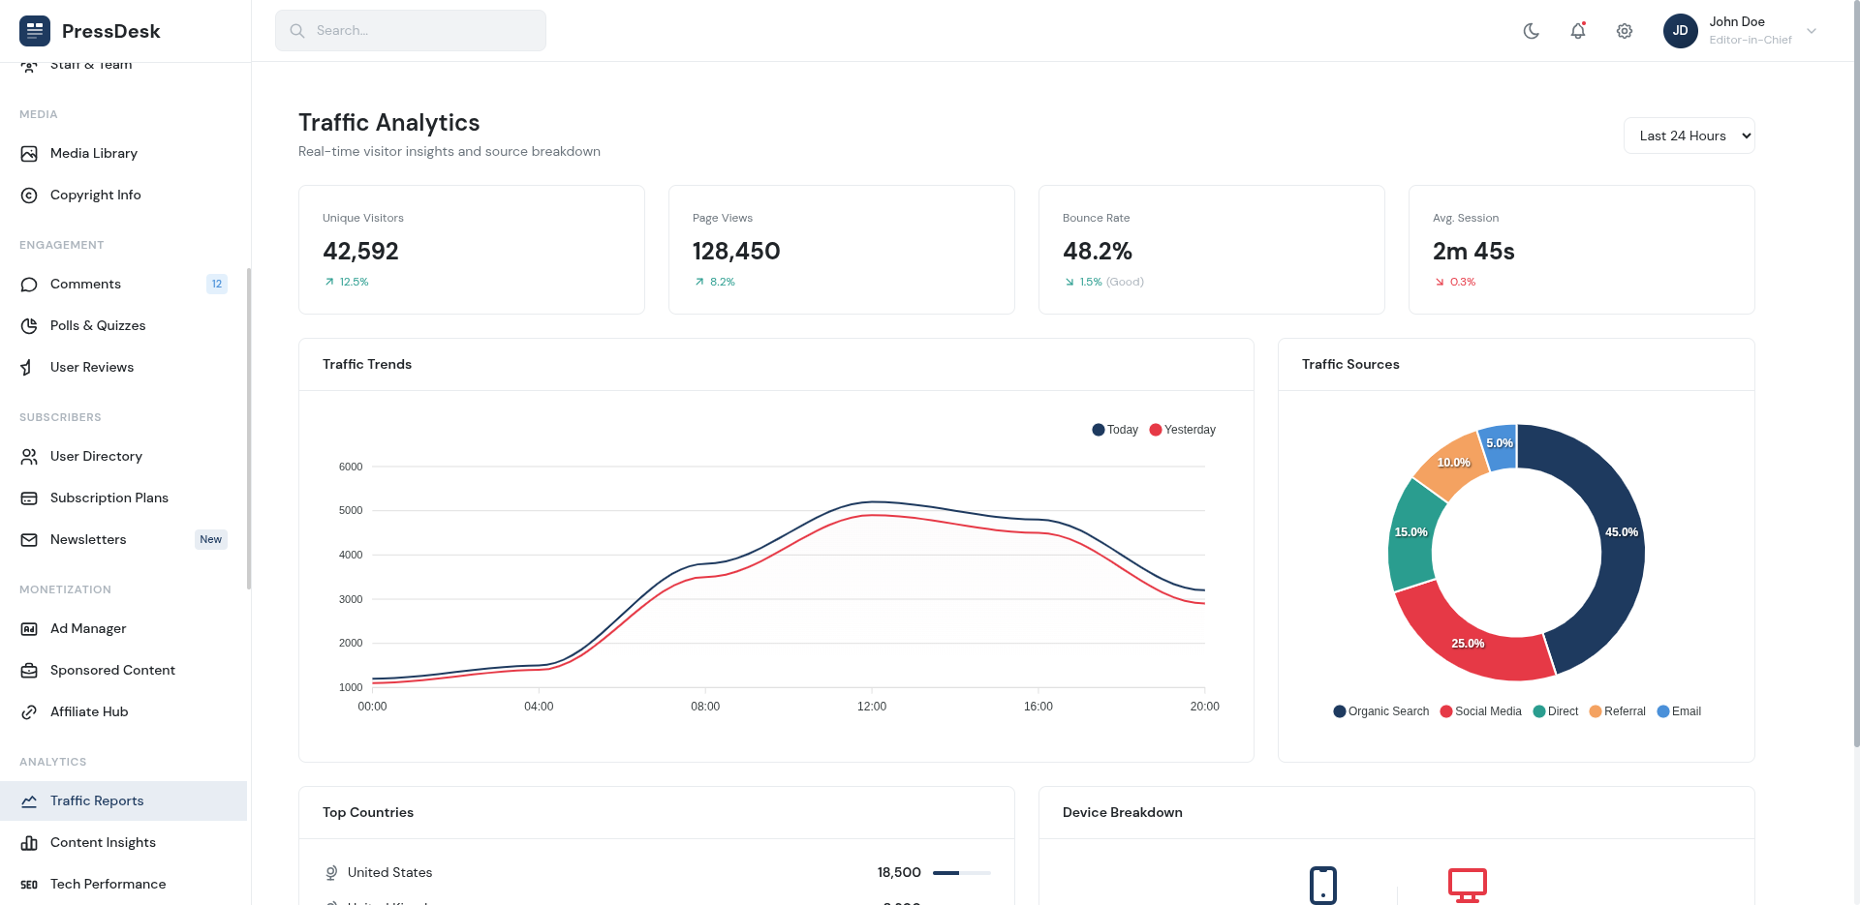Open the Last 24 Hours dropdown
This screenshot has height=905, width=1860.
1689,136
